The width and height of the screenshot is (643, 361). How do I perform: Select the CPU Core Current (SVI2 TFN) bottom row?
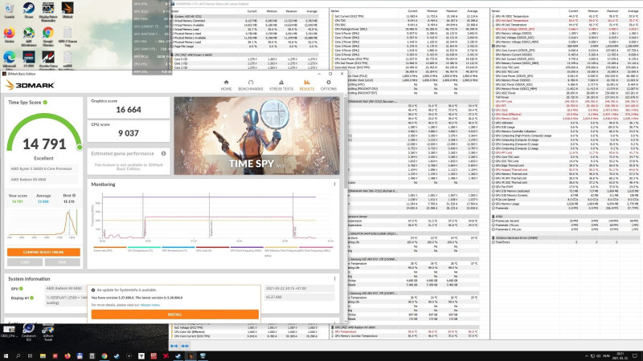click(x=244, y=336)
